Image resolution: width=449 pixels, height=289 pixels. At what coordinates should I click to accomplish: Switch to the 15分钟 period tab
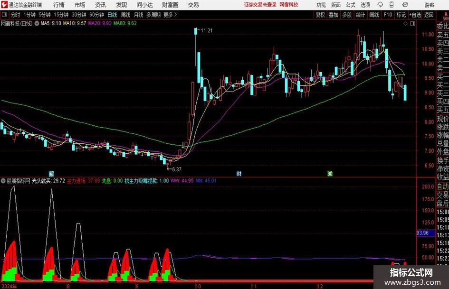tap(61, 15)
